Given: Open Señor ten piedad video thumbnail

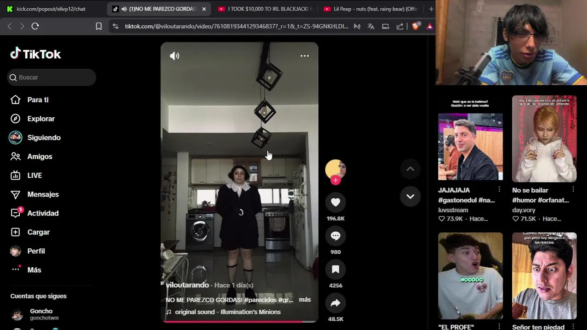Looking at the screenshot, I should 544,275.
